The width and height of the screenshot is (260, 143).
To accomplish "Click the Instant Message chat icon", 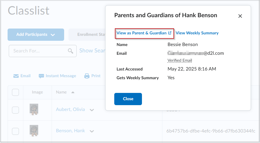I will point(41,76).
